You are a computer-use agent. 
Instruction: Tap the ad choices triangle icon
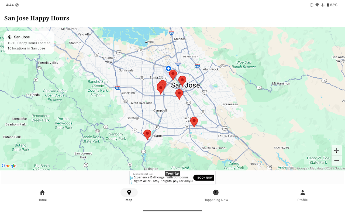(x=132, y=178)
